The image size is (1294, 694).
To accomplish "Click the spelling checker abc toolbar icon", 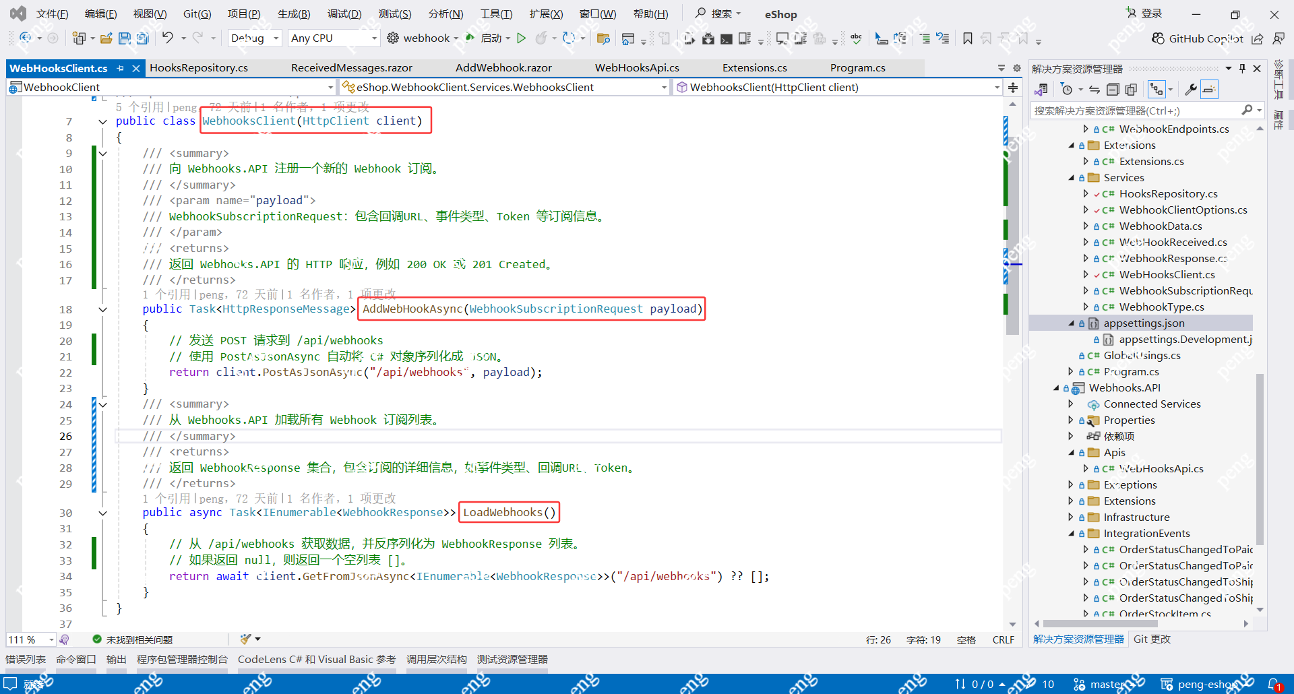I will (x=855, y=38).
